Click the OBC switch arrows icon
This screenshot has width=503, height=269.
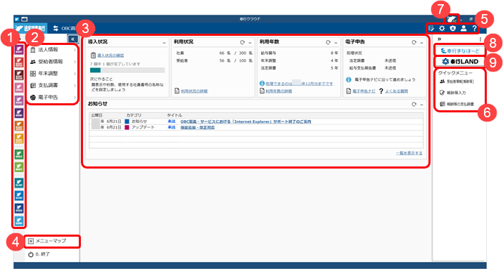pos(56,28)
